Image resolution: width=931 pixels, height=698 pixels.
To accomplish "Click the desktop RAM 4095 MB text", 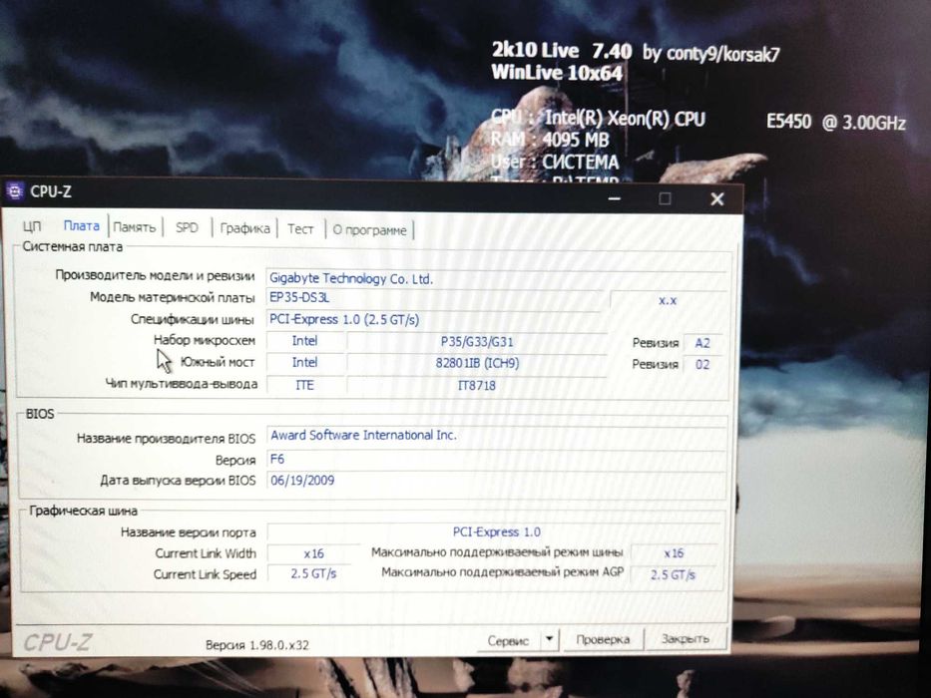I will click(x=551, y=140).
